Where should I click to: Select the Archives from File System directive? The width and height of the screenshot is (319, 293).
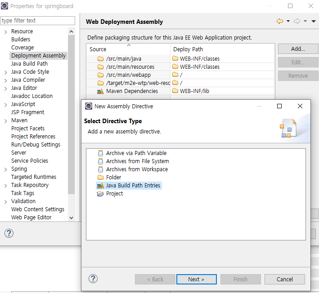pyautogui.click(x=138, y=161)
